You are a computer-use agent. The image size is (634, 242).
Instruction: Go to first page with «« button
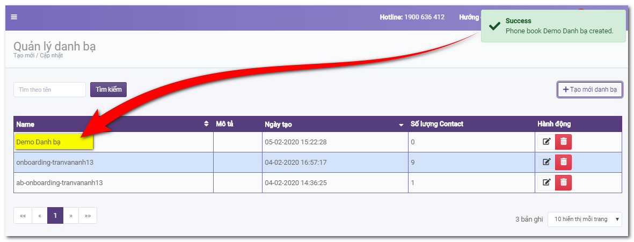coord(23,216)
